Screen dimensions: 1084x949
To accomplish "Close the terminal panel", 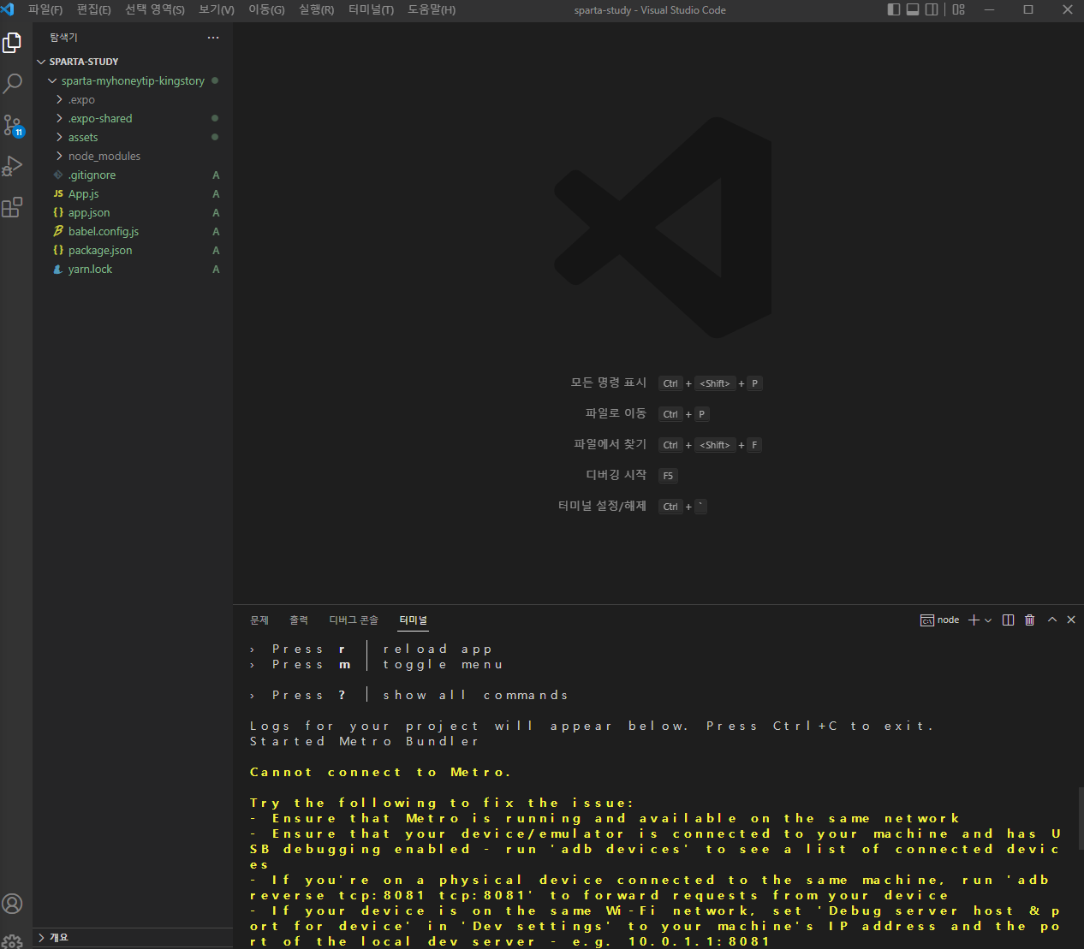I will point(1071,620).
